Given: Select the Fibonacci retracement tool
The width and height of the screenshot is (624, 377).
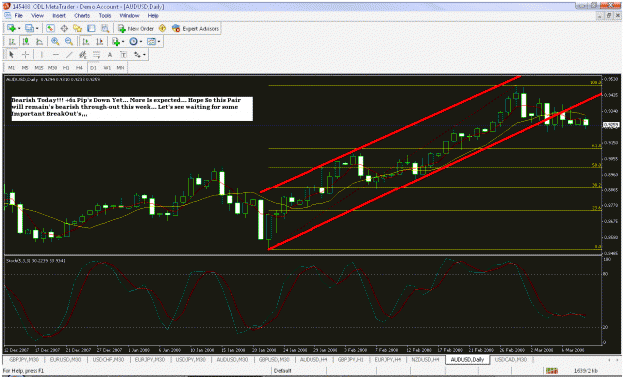Looking at the screenshot, I should [96, 55].
